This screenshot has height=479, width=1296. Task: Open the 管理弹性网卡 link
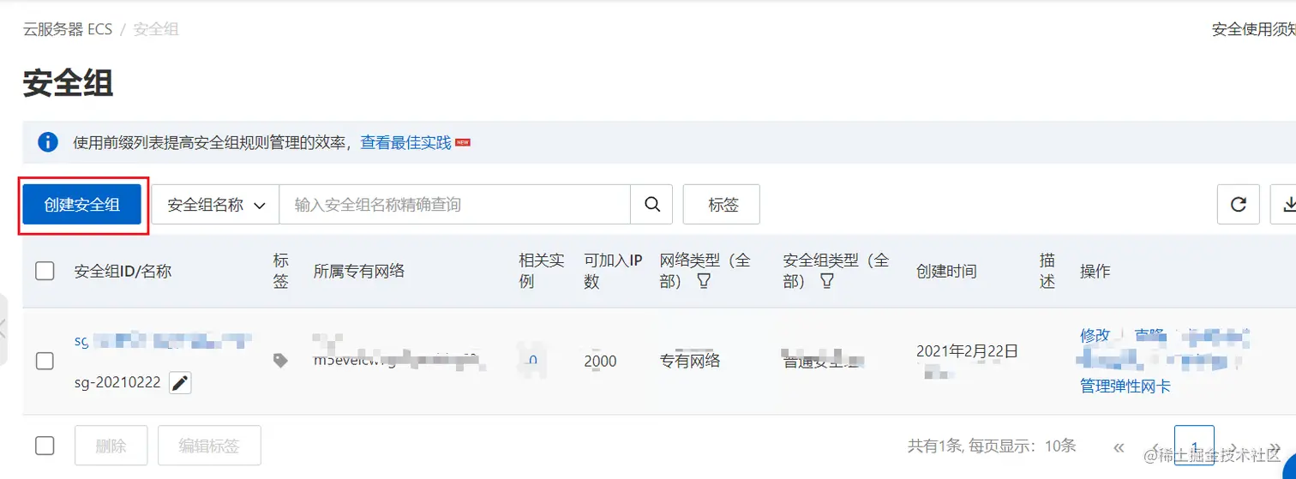point(1125,386)
